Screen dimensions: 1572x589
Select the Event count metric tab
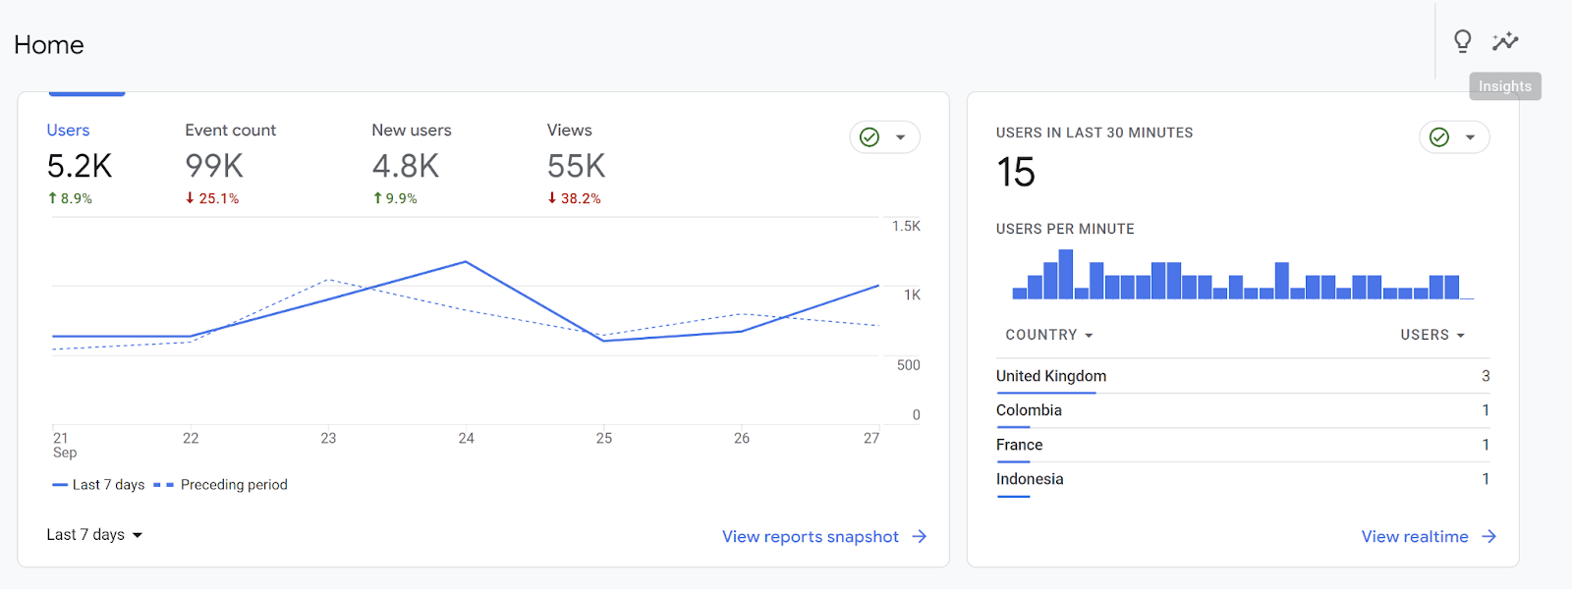coord(230,163)
